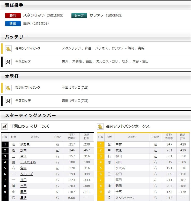Open player link 岡田

[x=23, y=192]
